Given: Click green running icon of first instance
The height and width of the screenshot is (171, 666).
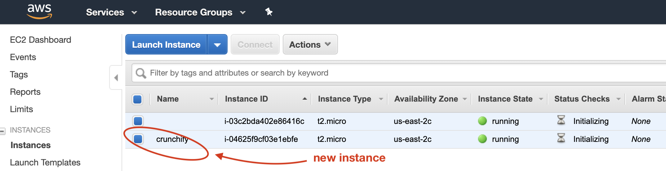Looking at the screenshot, I should coord(482,121).
